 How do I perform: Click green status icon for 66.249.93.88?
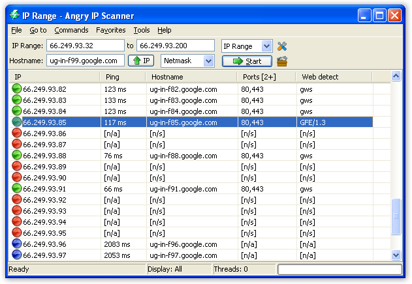pos(17,156)
